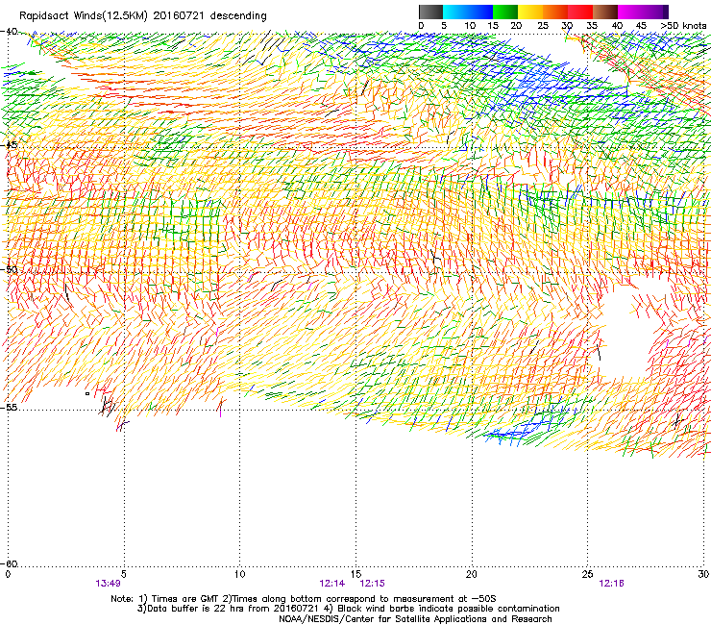Viewport: 711px width, 625px height.
Task: Select longitude axis label "30" at bottom
Action: click(x=703, y=574)
